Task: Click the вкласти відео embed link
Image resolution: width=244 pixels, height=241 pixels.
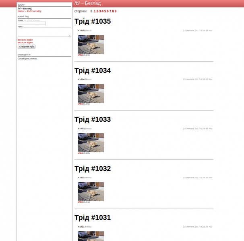Action: click(x=25, y=43)
